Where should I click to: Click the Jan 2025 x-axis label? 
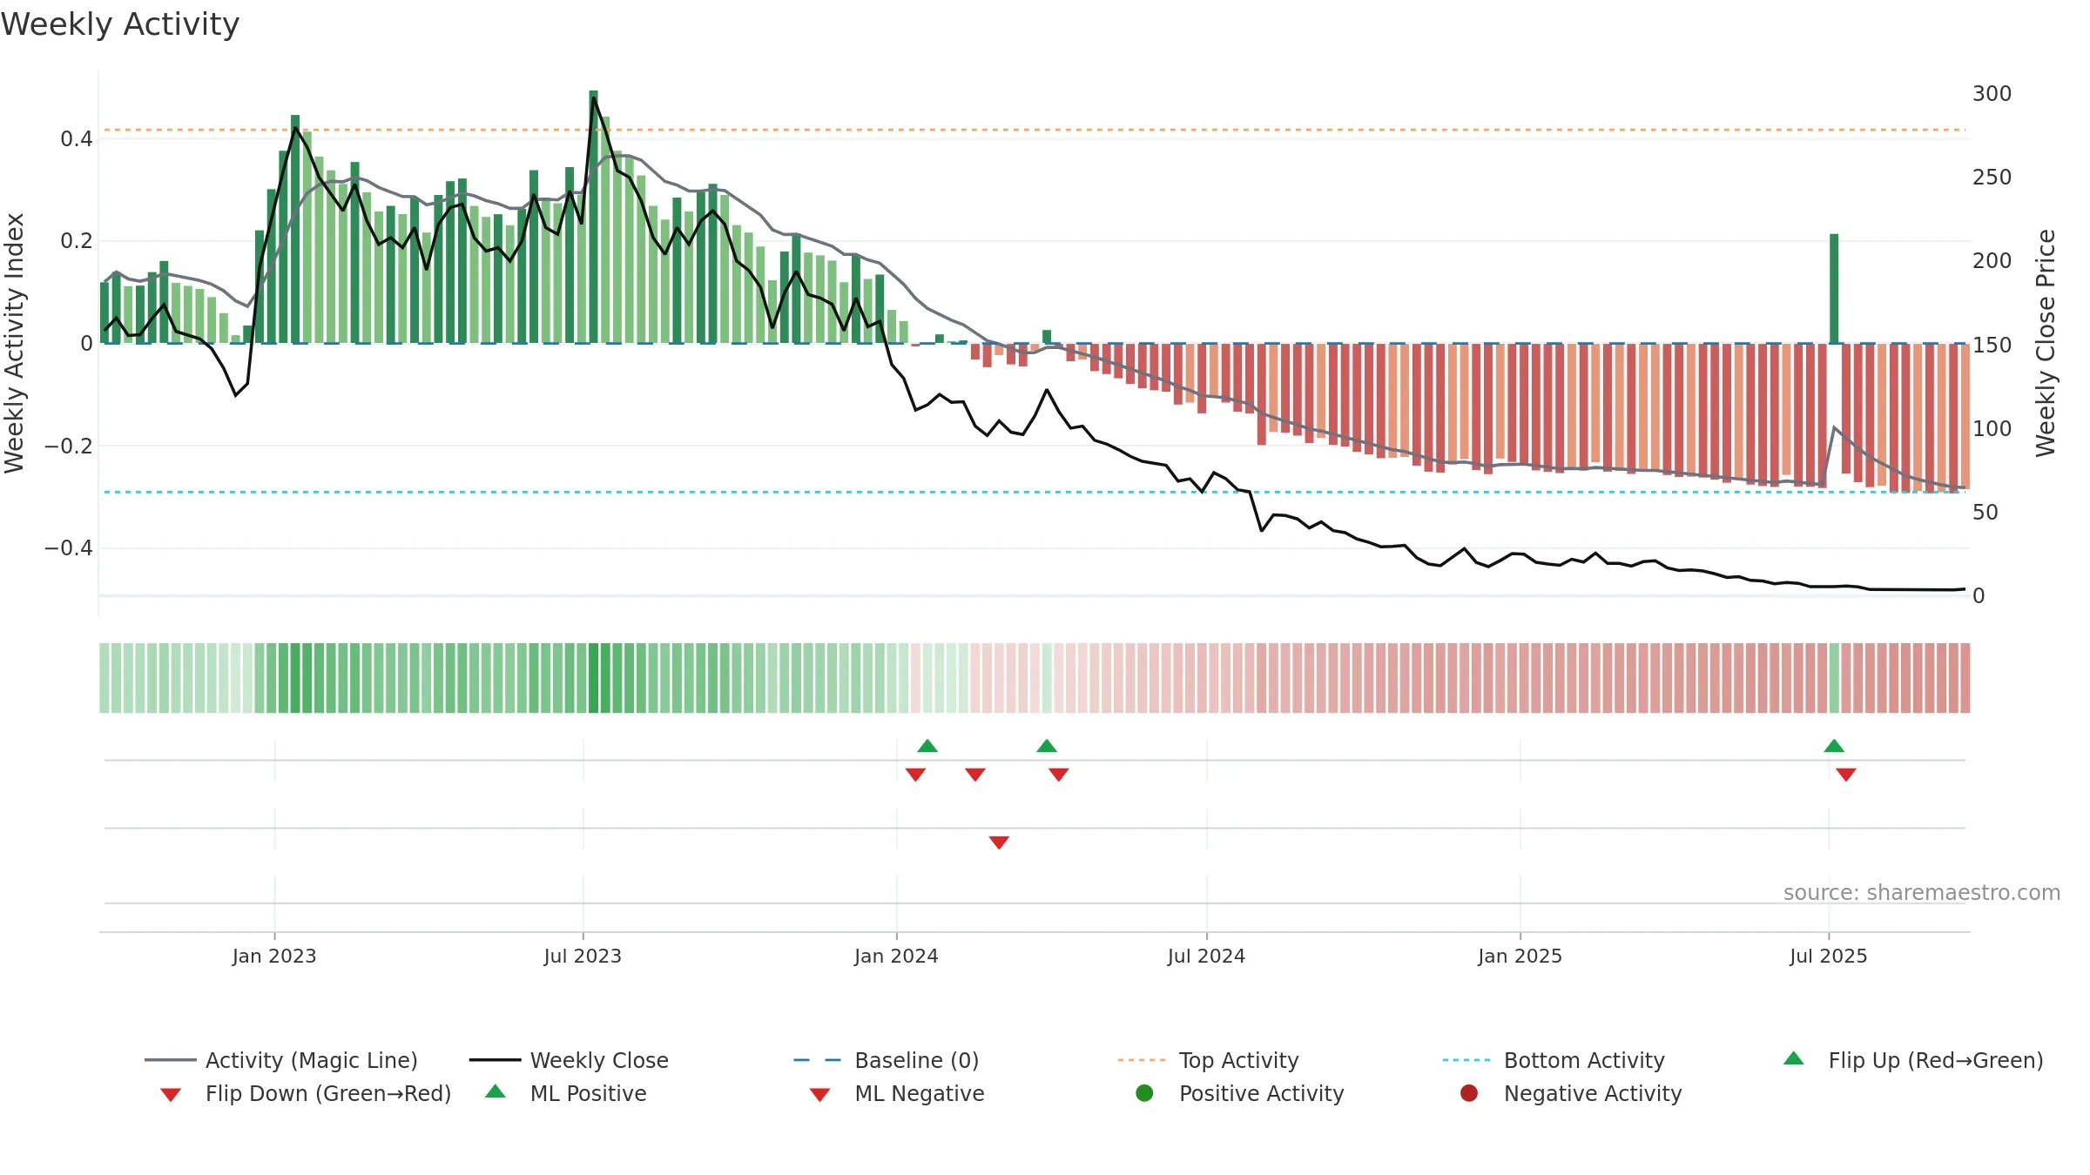point(1520,956)
